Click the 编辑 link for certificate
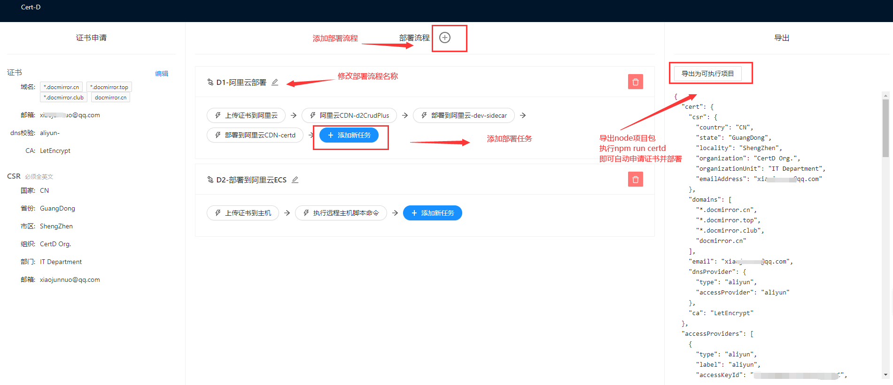The image size is (893, 385). (162, 74)
